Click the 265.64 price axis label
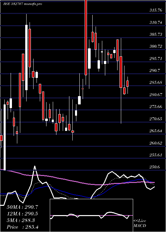Viewport: 166px width, 232px height. [x=155, y=131]
